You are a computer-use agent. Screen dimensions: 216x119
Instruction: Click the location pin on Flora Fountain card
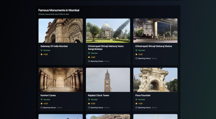point(136,100)
